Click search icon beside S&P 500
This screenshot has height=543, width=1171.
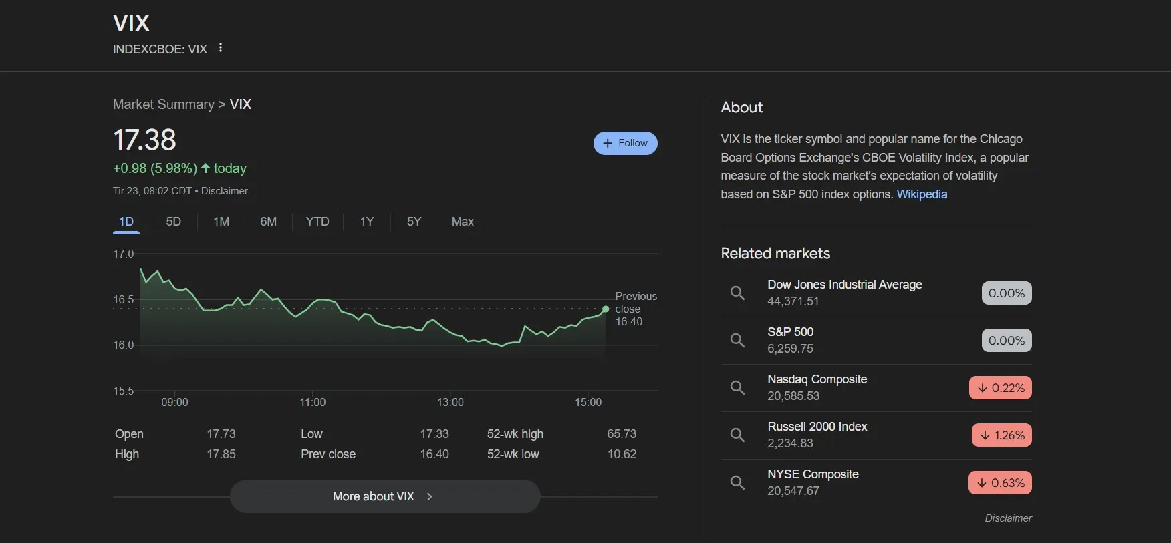(737, 340)
